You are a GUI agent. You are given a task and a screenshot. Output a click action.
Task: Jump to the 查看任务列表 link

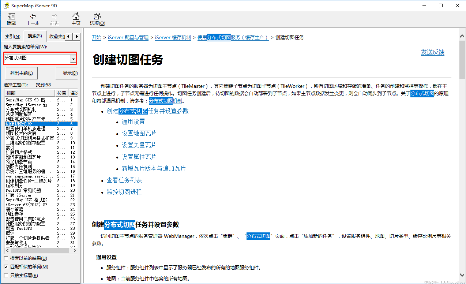pos(124,180)
